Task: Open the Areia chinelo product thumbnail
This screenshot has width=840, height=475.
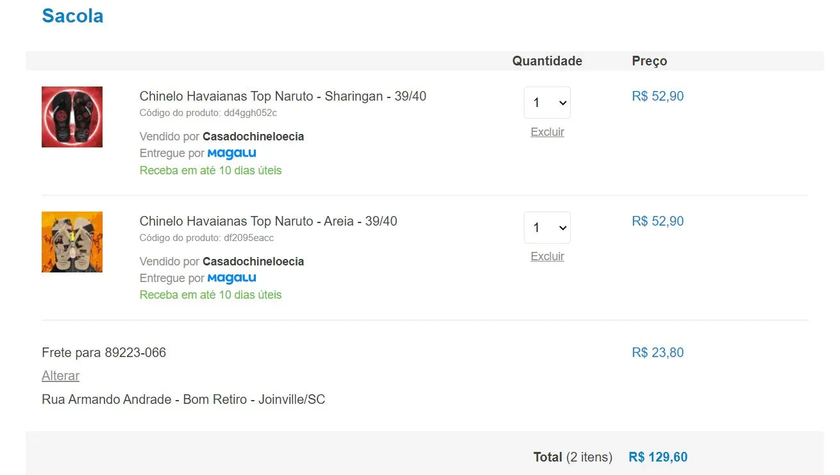Action: (x=72, y=242)
